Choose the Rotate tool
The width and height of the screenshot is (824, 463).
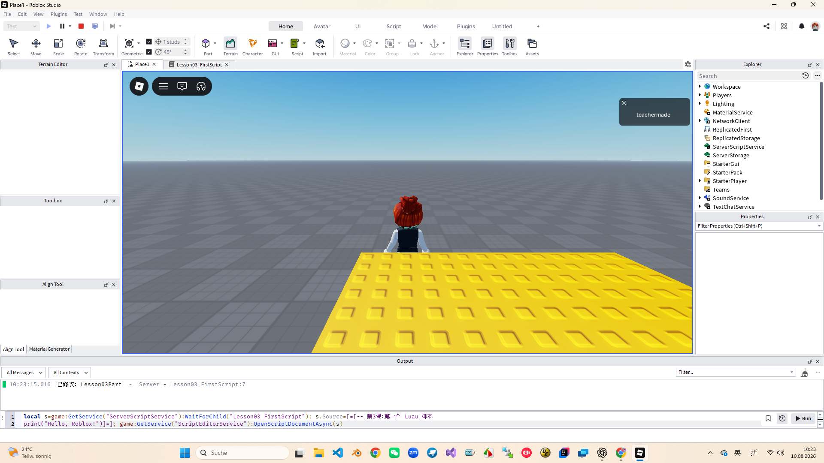pos(81,47)
